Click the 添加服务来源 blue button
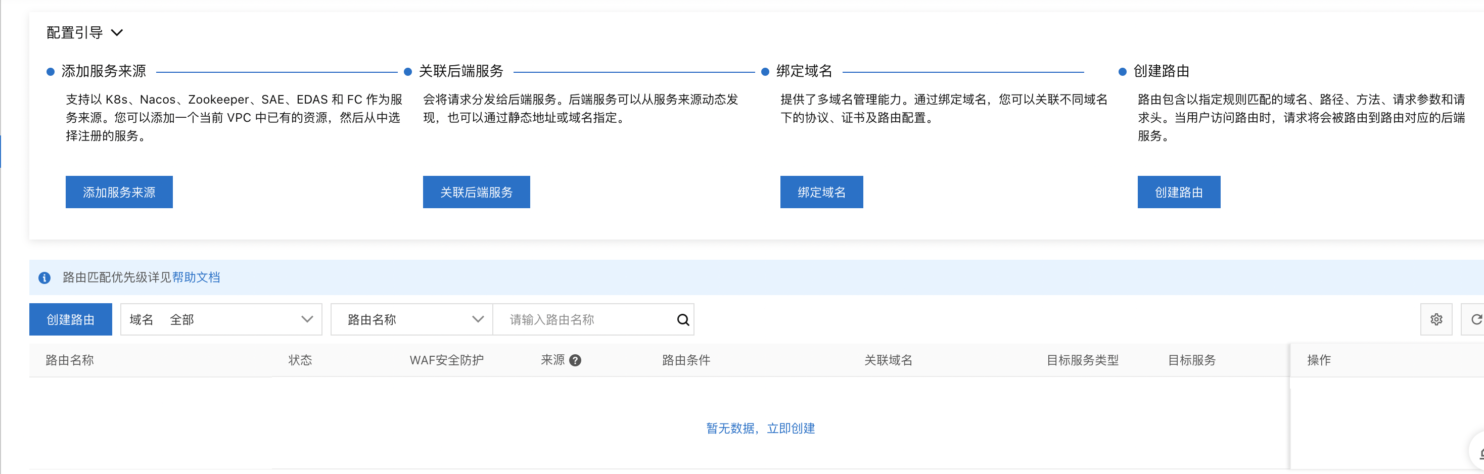The width and height of the screenshot is (1484, 474). 119,192
